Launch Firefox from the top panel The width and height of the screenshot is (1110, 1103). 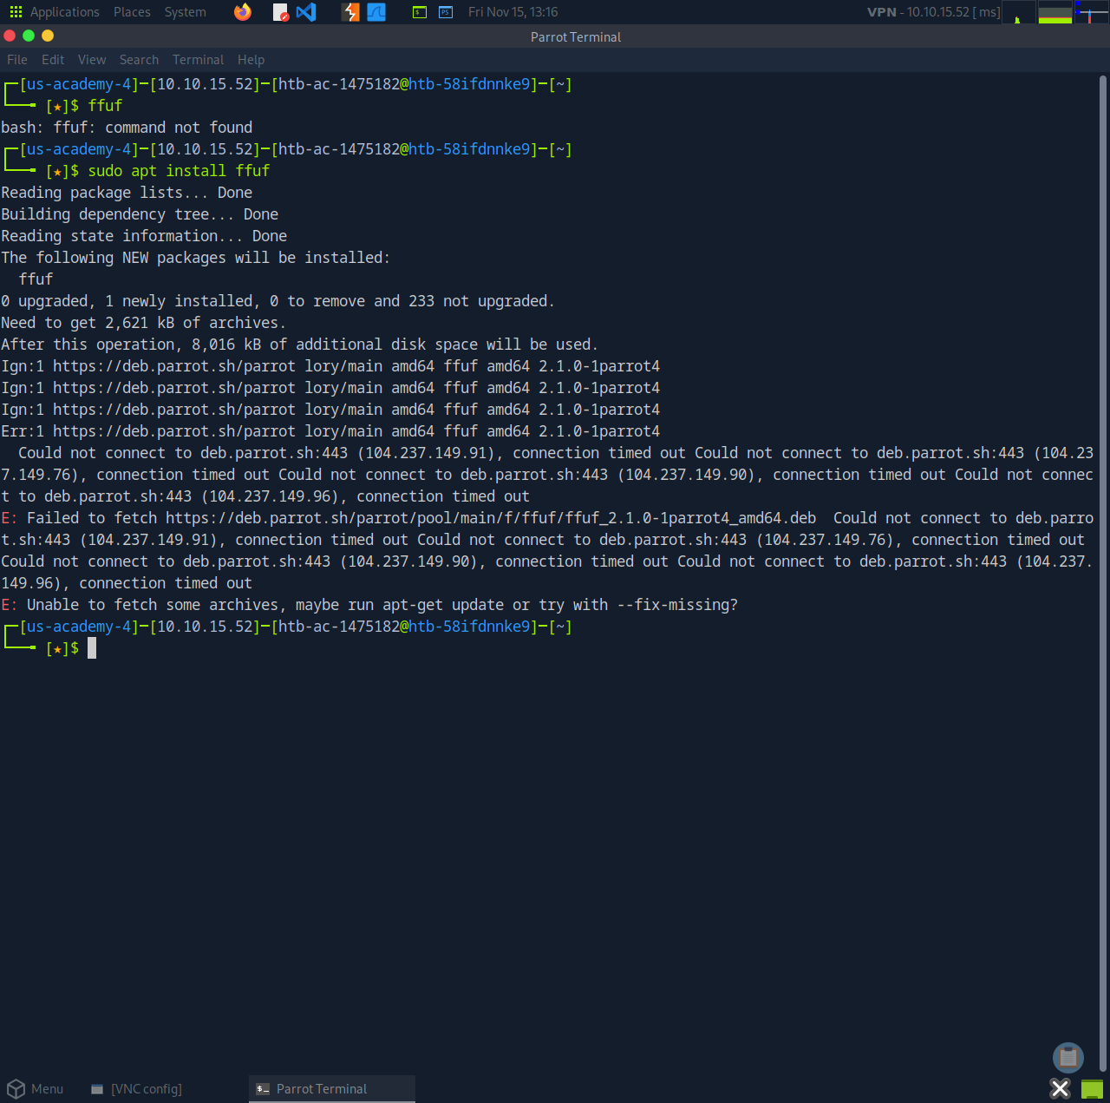tap(243, 12)
